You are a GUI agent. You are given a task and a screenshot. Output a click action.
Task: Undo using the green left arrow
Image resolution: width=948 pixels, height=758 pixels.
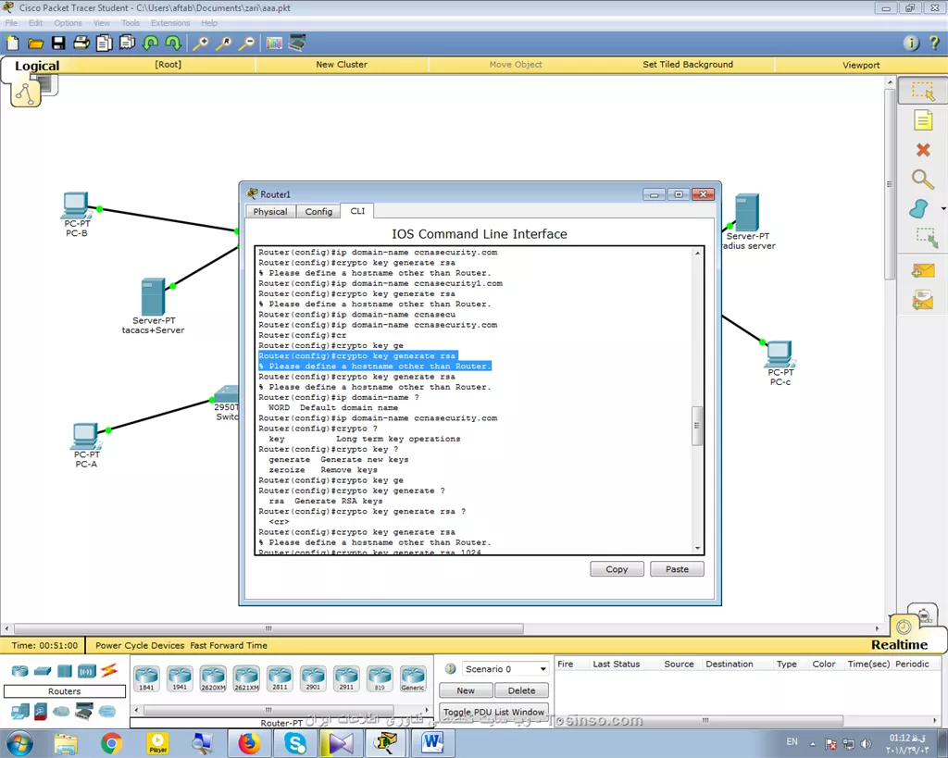pyautogui.click(x=150, y=43)
